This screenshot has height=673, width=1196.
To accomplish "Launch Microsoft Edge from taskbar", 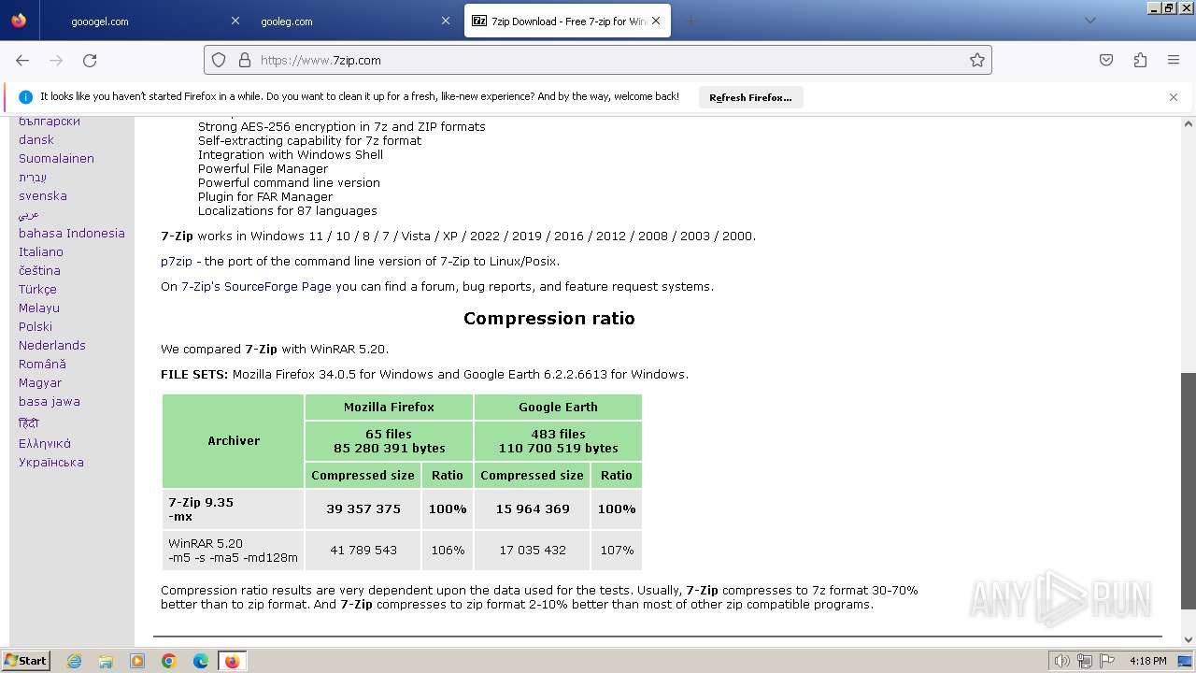I will pyautogui.click(x=200, y=661).
